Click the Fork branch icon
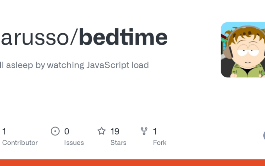 pyautogui.click(x=144, y=131)
